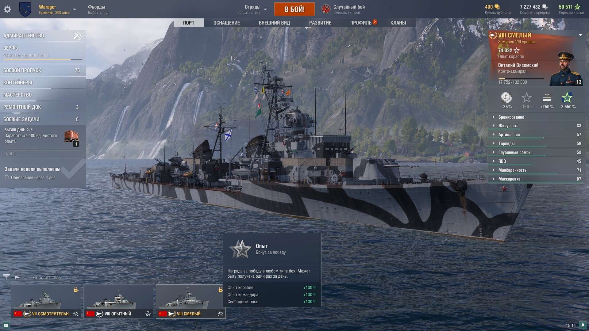Click the +250% commander experience icon
The image size is (589, 331).
coord(547,98)
